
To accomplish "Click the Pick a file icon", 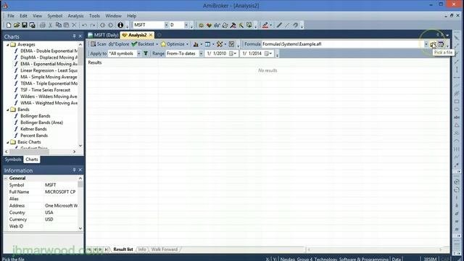I will (x=433, y=44).
